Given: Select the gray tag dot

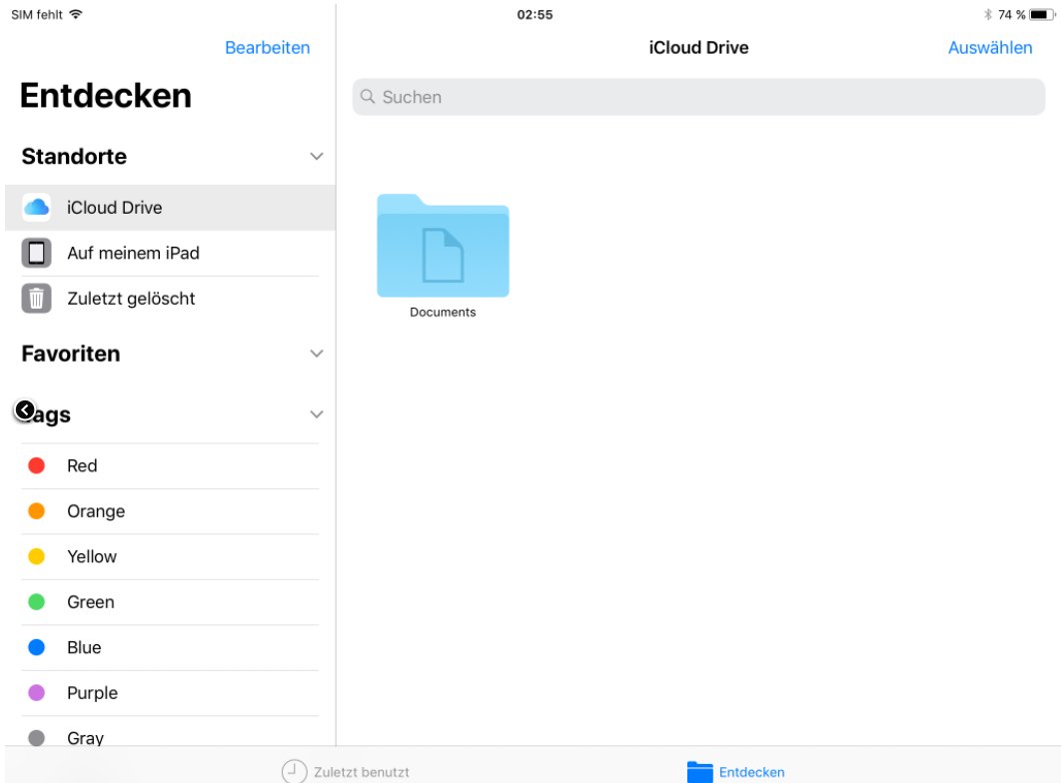Looking at the screenshot, I should tap(37, 738).
